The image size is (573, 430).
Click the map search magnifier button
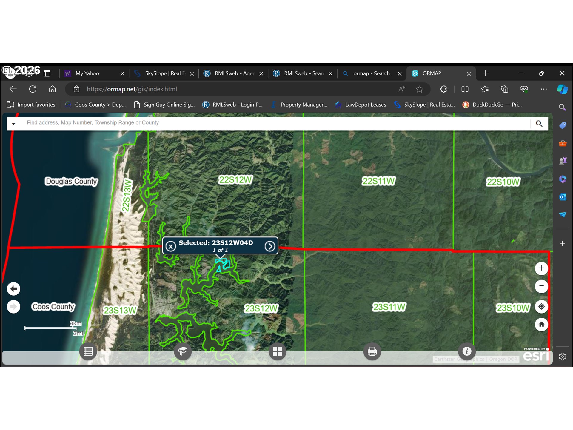(x=539, y=124)
